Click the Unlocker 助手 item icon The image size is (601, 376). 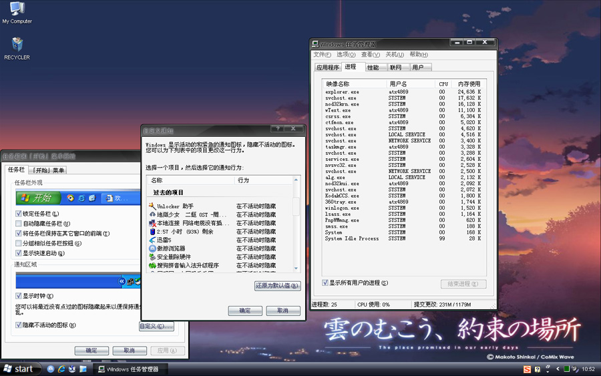click(152, 206)
